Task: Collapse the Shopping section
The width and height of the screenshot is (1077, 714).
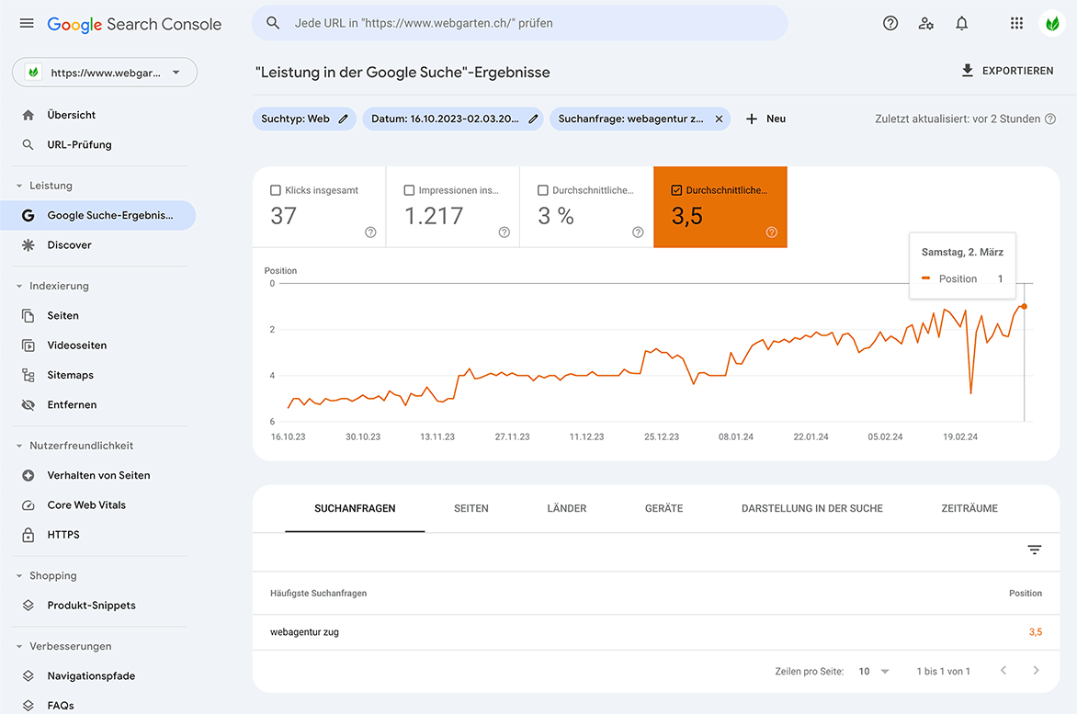Action: (x=19, y=575)
